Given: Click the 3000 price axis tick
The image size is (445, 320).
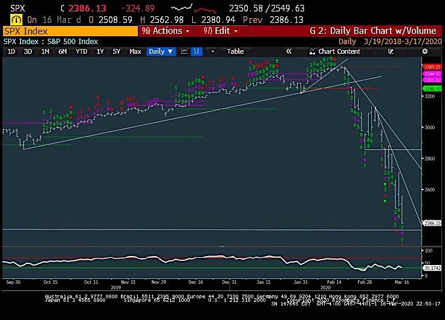Looking at the screenshot, I should [x=430, y=127].
